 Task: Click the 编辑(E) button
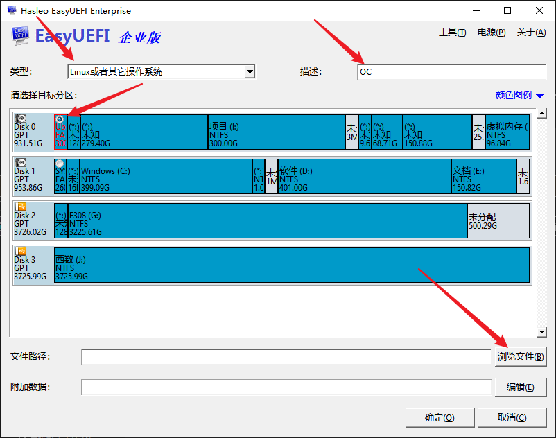[x=521, y=387]
